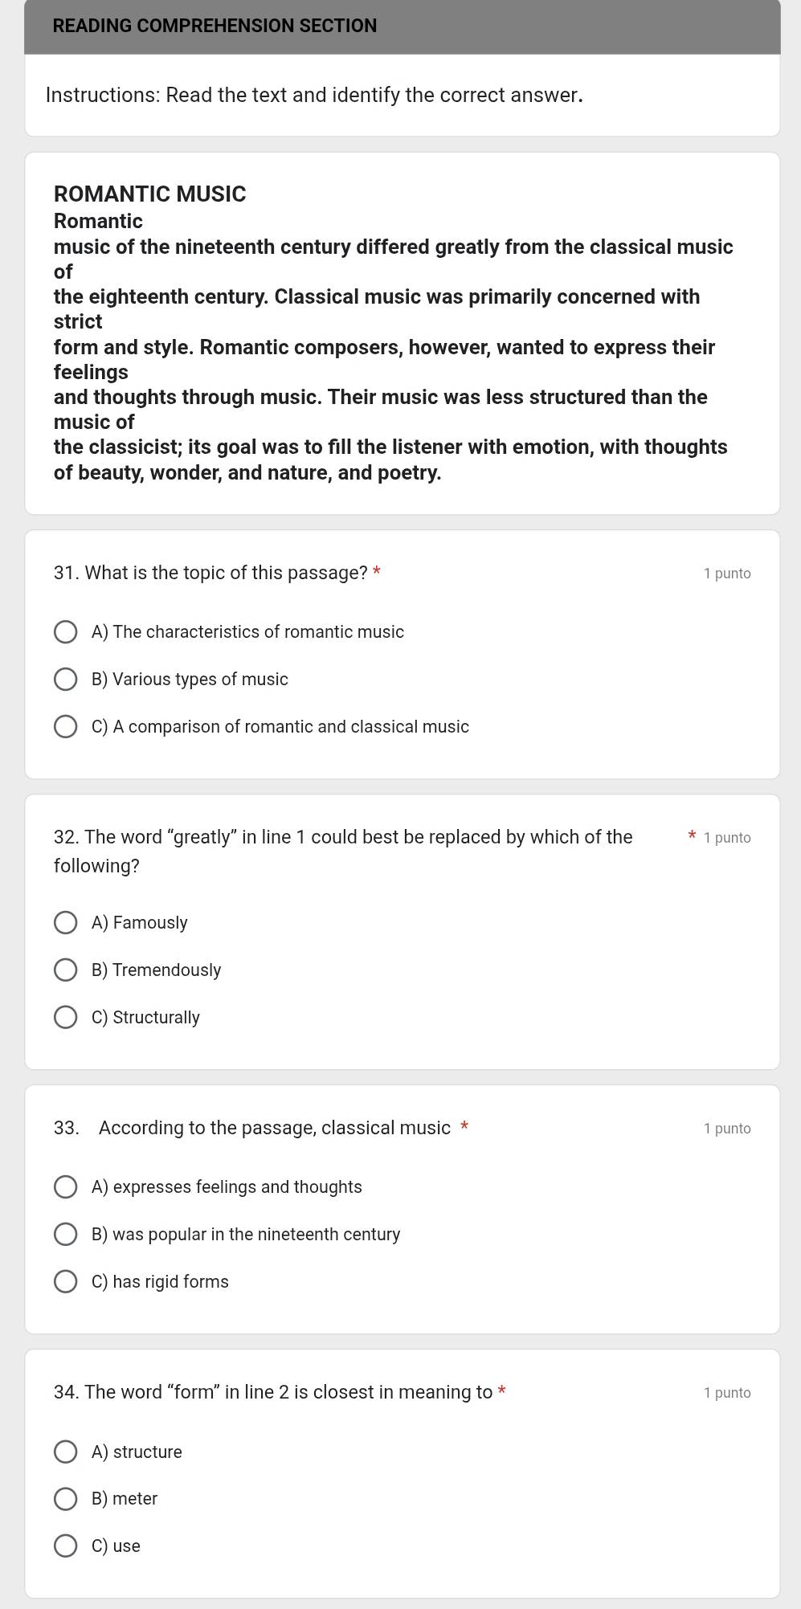Select 'expresses feelings and thoughts' option
The image size is (801, 1609).
click(x=66, y=1187)
